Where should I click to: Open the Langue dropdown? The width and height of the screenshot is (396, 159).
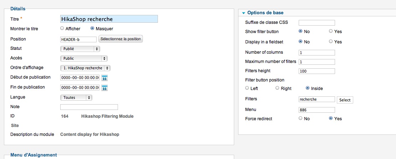click(76, 97)
